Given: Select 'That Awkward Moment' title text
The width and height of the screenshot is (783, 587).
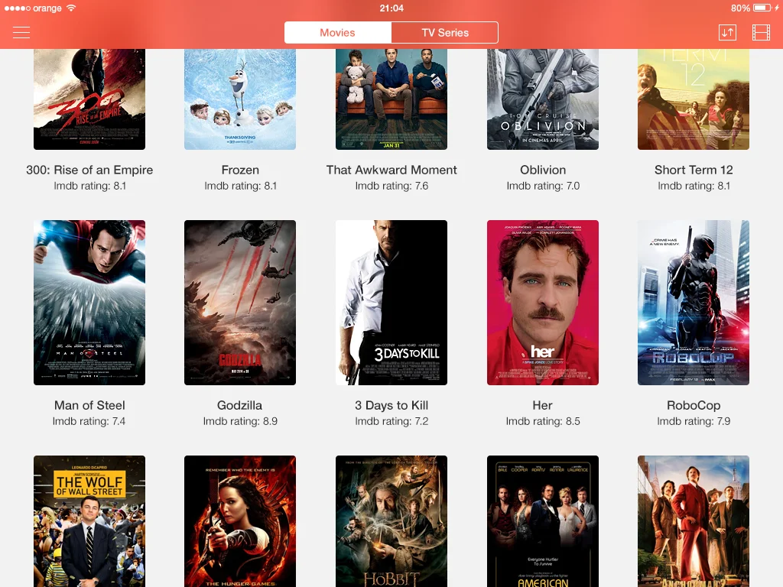Looking at the screenshot, I should click(391, 170).
